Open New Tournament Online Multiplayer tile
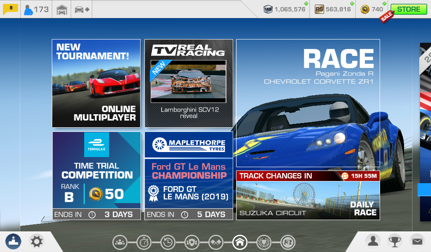 pos(96,83)
